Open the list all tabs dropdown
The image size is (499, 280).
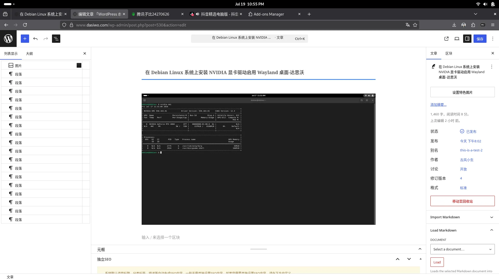coord(476,14)
